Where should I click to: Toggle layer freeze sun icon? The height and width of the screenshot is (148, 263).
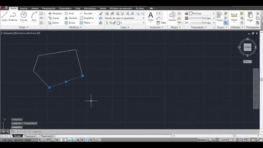111,23
